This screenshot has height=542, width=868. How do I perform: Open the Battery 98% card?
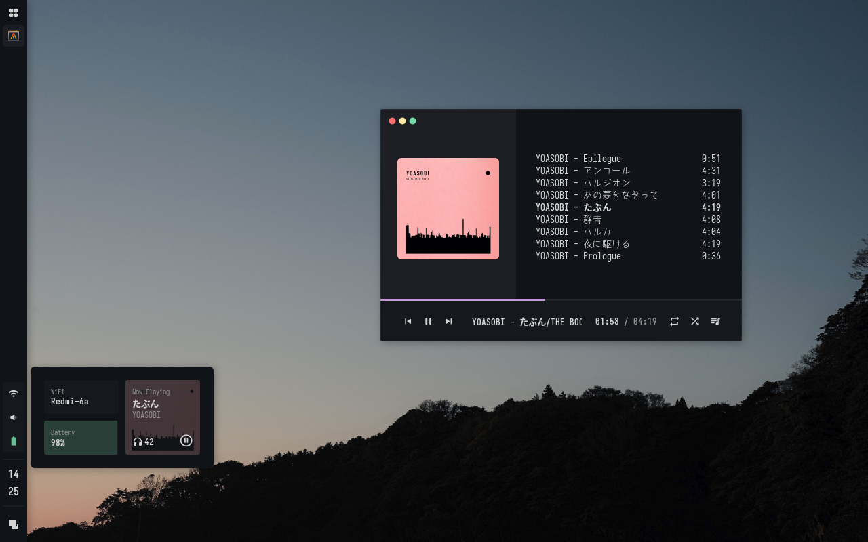[x=81, y=438]
